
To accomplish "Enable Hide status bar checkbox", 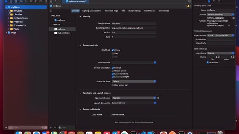I will [x=113, y=85].
